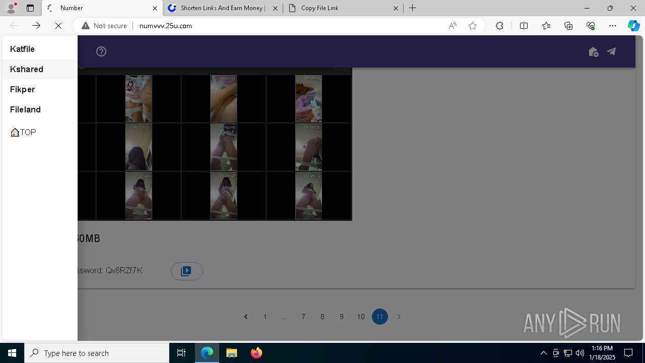
Task: Close the Shorten Links And Earn Money tab
Action: [275, 8]
